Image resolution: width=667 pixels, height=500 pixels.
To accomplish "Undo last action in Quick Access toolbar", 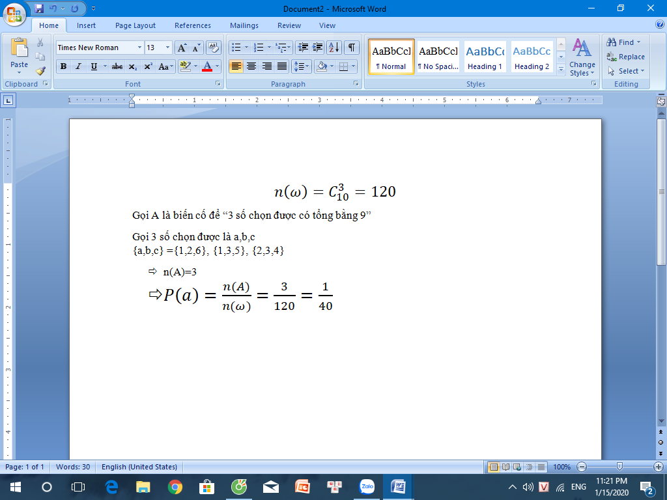I will coord(53,8).
